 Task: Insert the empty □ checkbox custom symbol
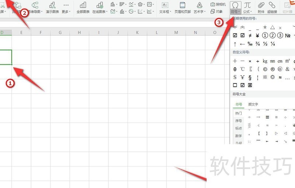pos(235,85)
